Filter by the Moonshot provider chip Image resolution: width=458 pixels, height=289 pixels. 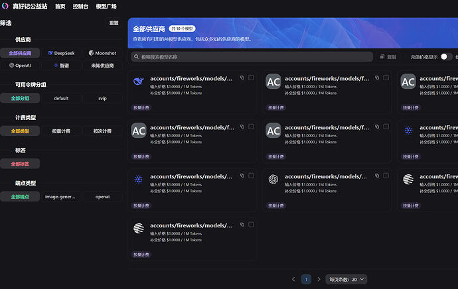[102, 53]
